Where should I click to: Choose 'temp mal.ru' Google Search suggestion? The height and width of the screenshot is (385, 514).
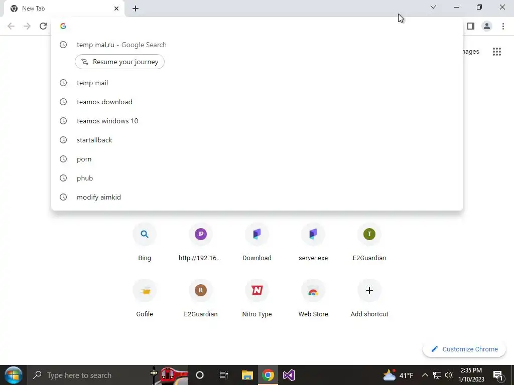256,45
